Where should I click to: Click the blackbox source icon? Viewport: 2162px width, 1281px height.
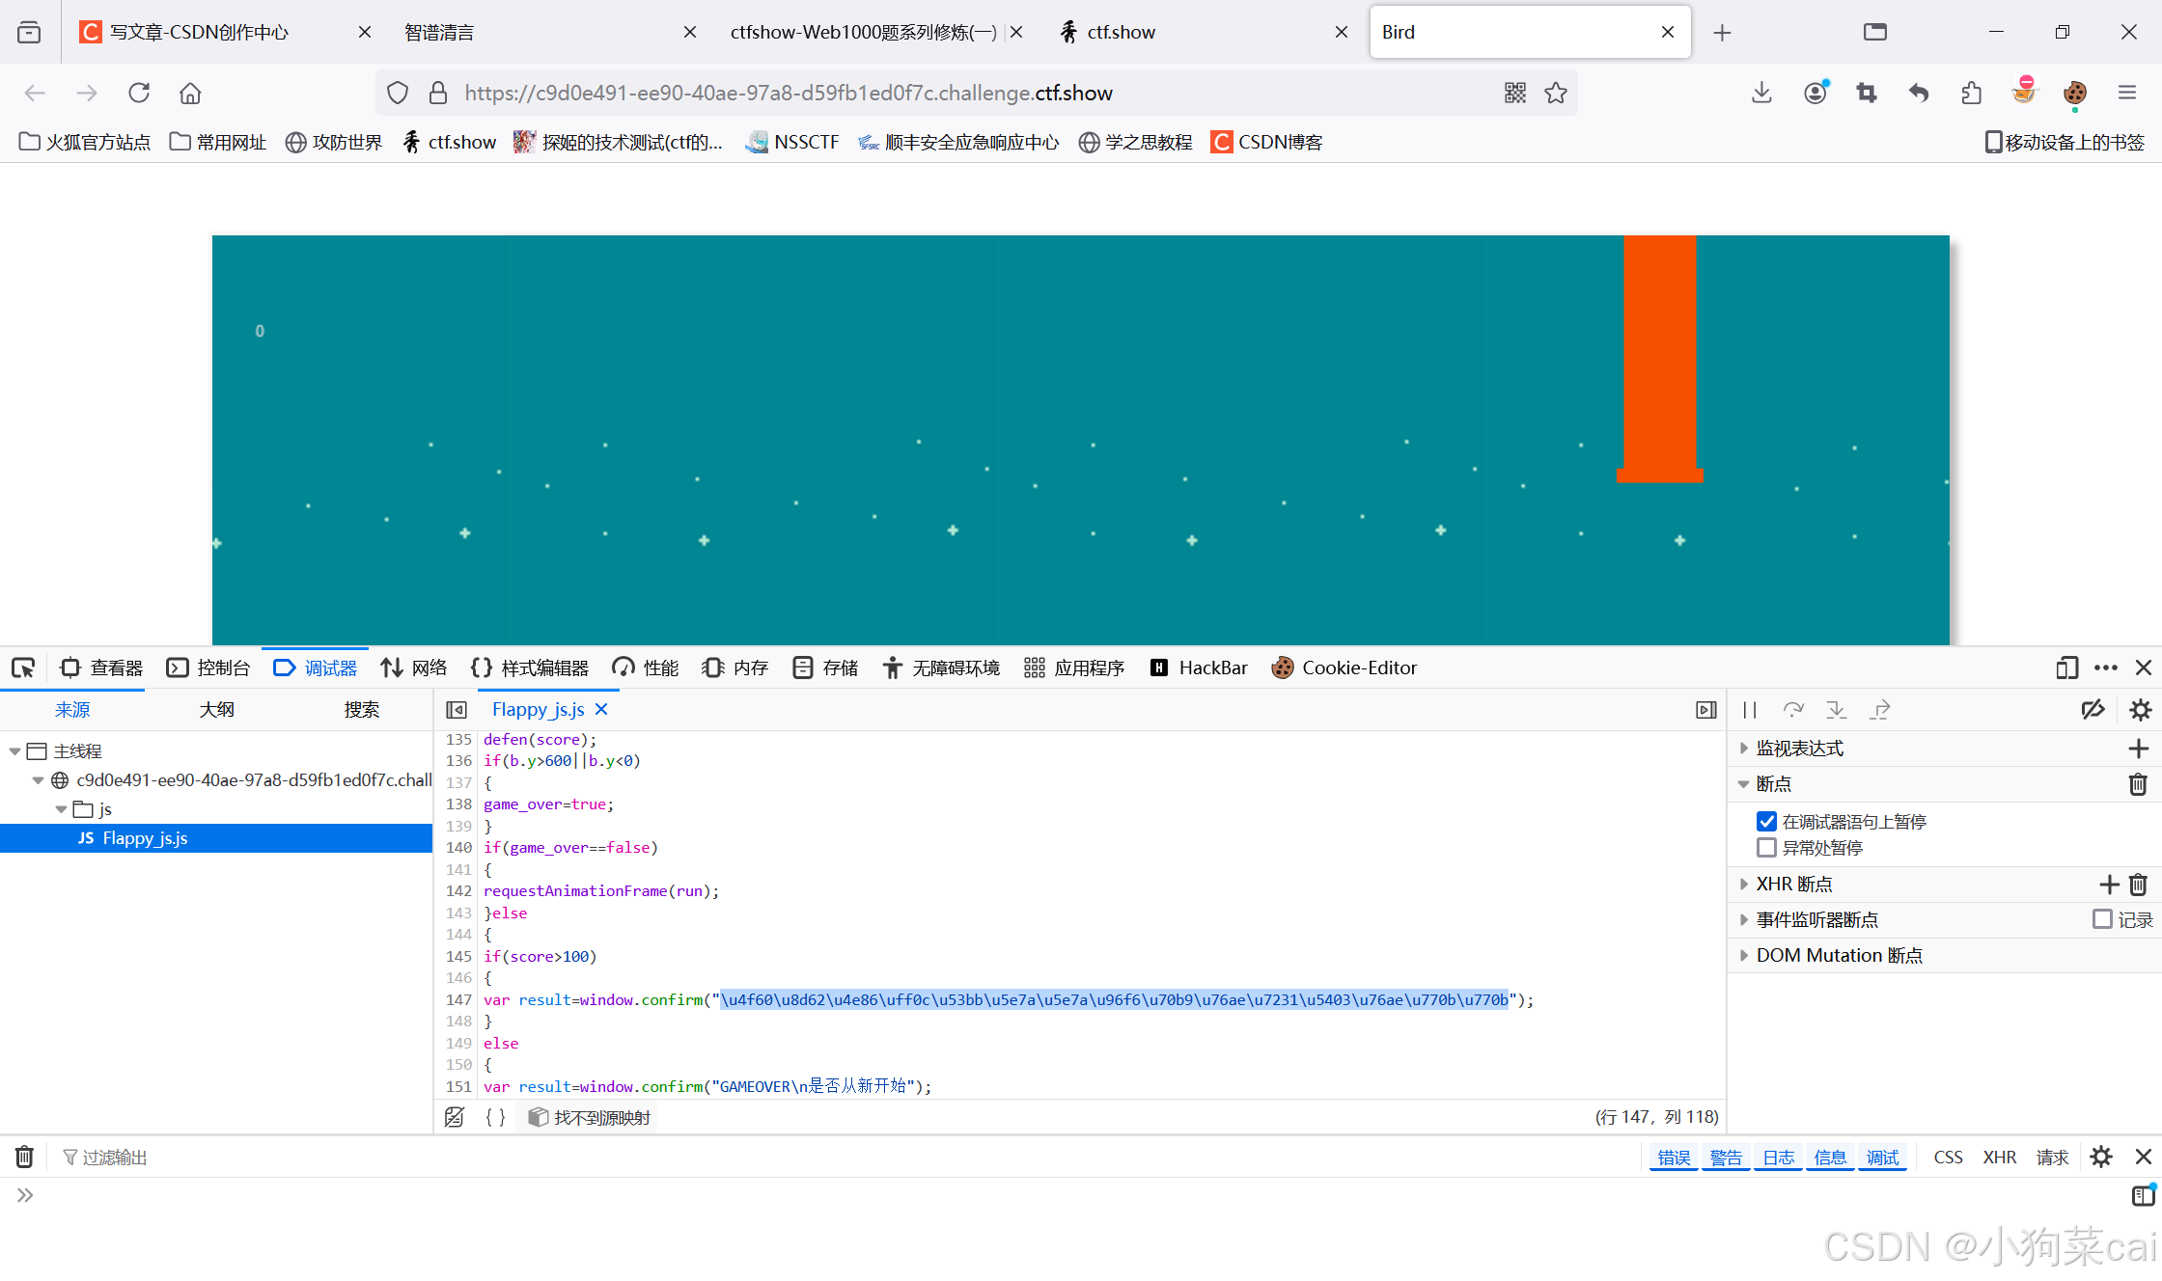click(455, 1117)
